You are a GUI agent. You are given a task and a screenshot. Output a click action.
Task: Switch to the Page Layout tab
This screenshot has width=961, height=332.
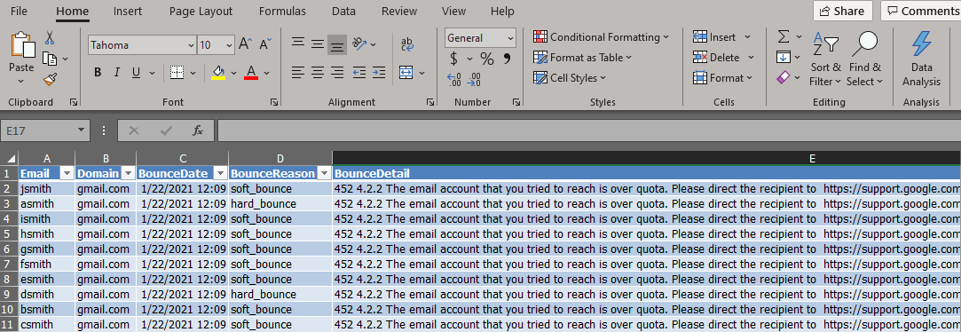click(201, 11)
